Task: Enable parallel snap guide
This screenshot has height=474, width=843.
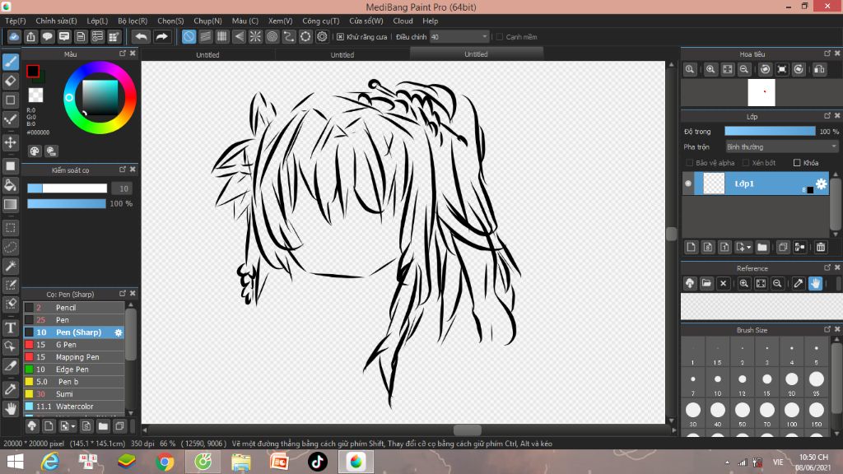Action: (x=205, y=36)
